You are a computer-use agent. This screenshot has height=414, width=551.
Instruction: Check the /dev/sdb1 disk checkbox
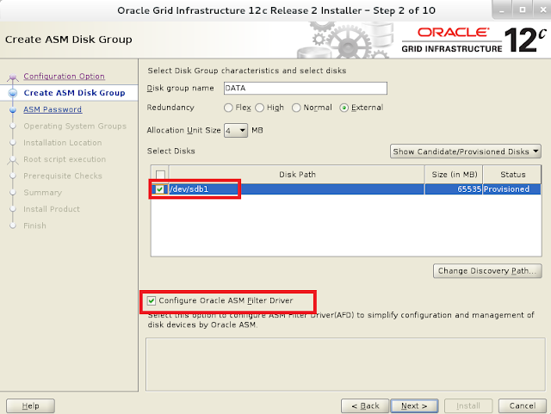(160, 189)
